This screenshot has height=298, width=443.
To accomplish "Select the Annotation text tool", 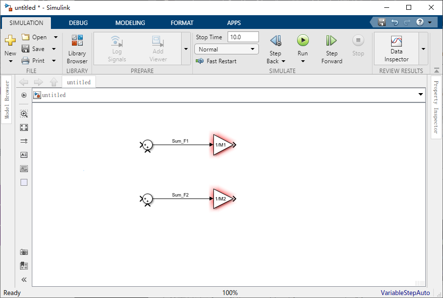I will (x=24, y=155).
